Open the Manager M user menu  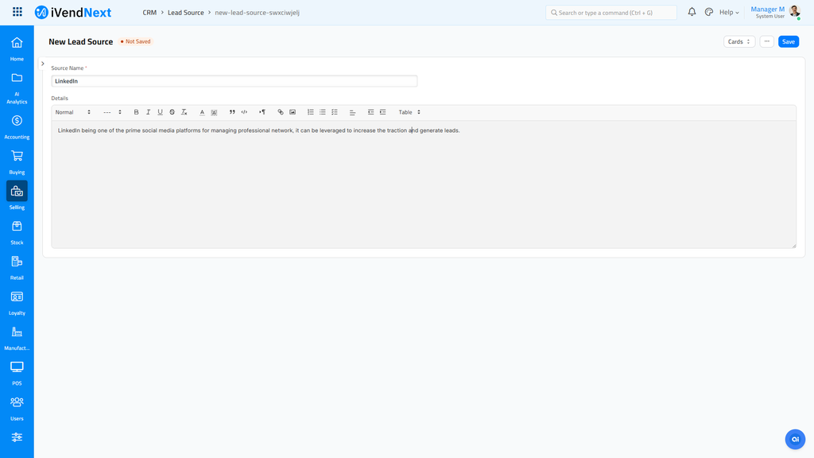click(775, 12)
